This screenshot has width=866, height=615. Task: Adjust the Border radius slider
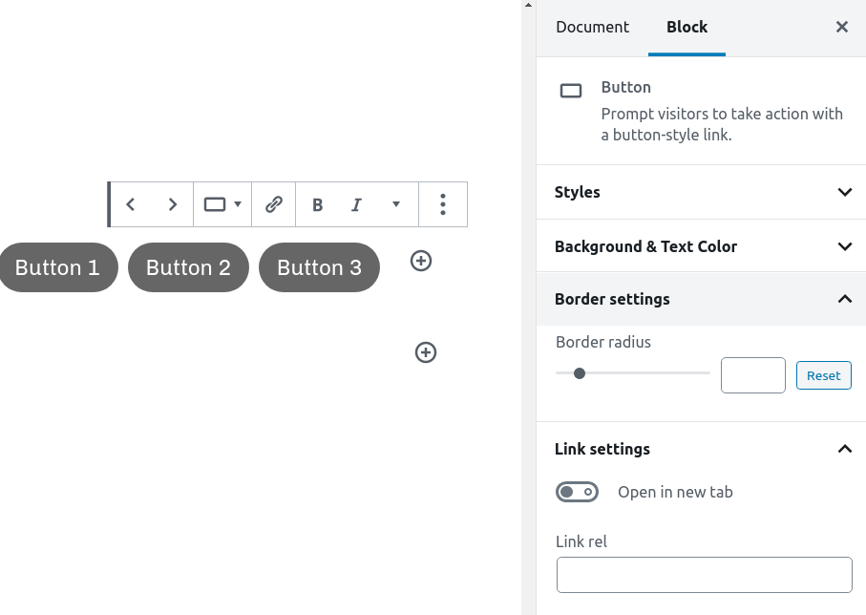(633, 373)
